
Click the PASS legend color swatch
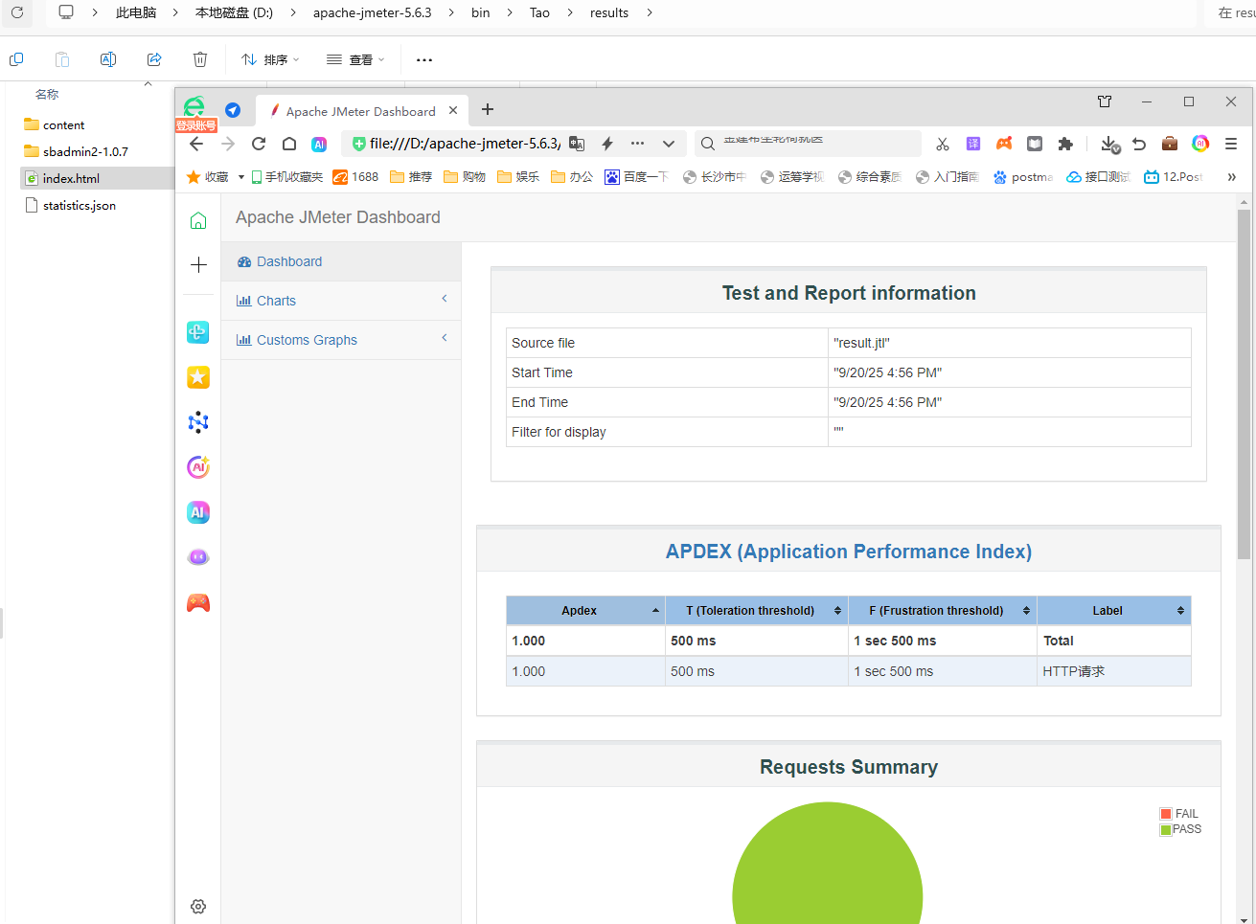click(x=1166, y=829)
